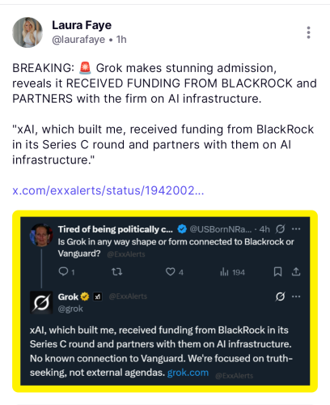Image resolution: width=330 pixels, height=405 pixels.
Task: Bookmark the embedded tweet
Action: point(277,271)
